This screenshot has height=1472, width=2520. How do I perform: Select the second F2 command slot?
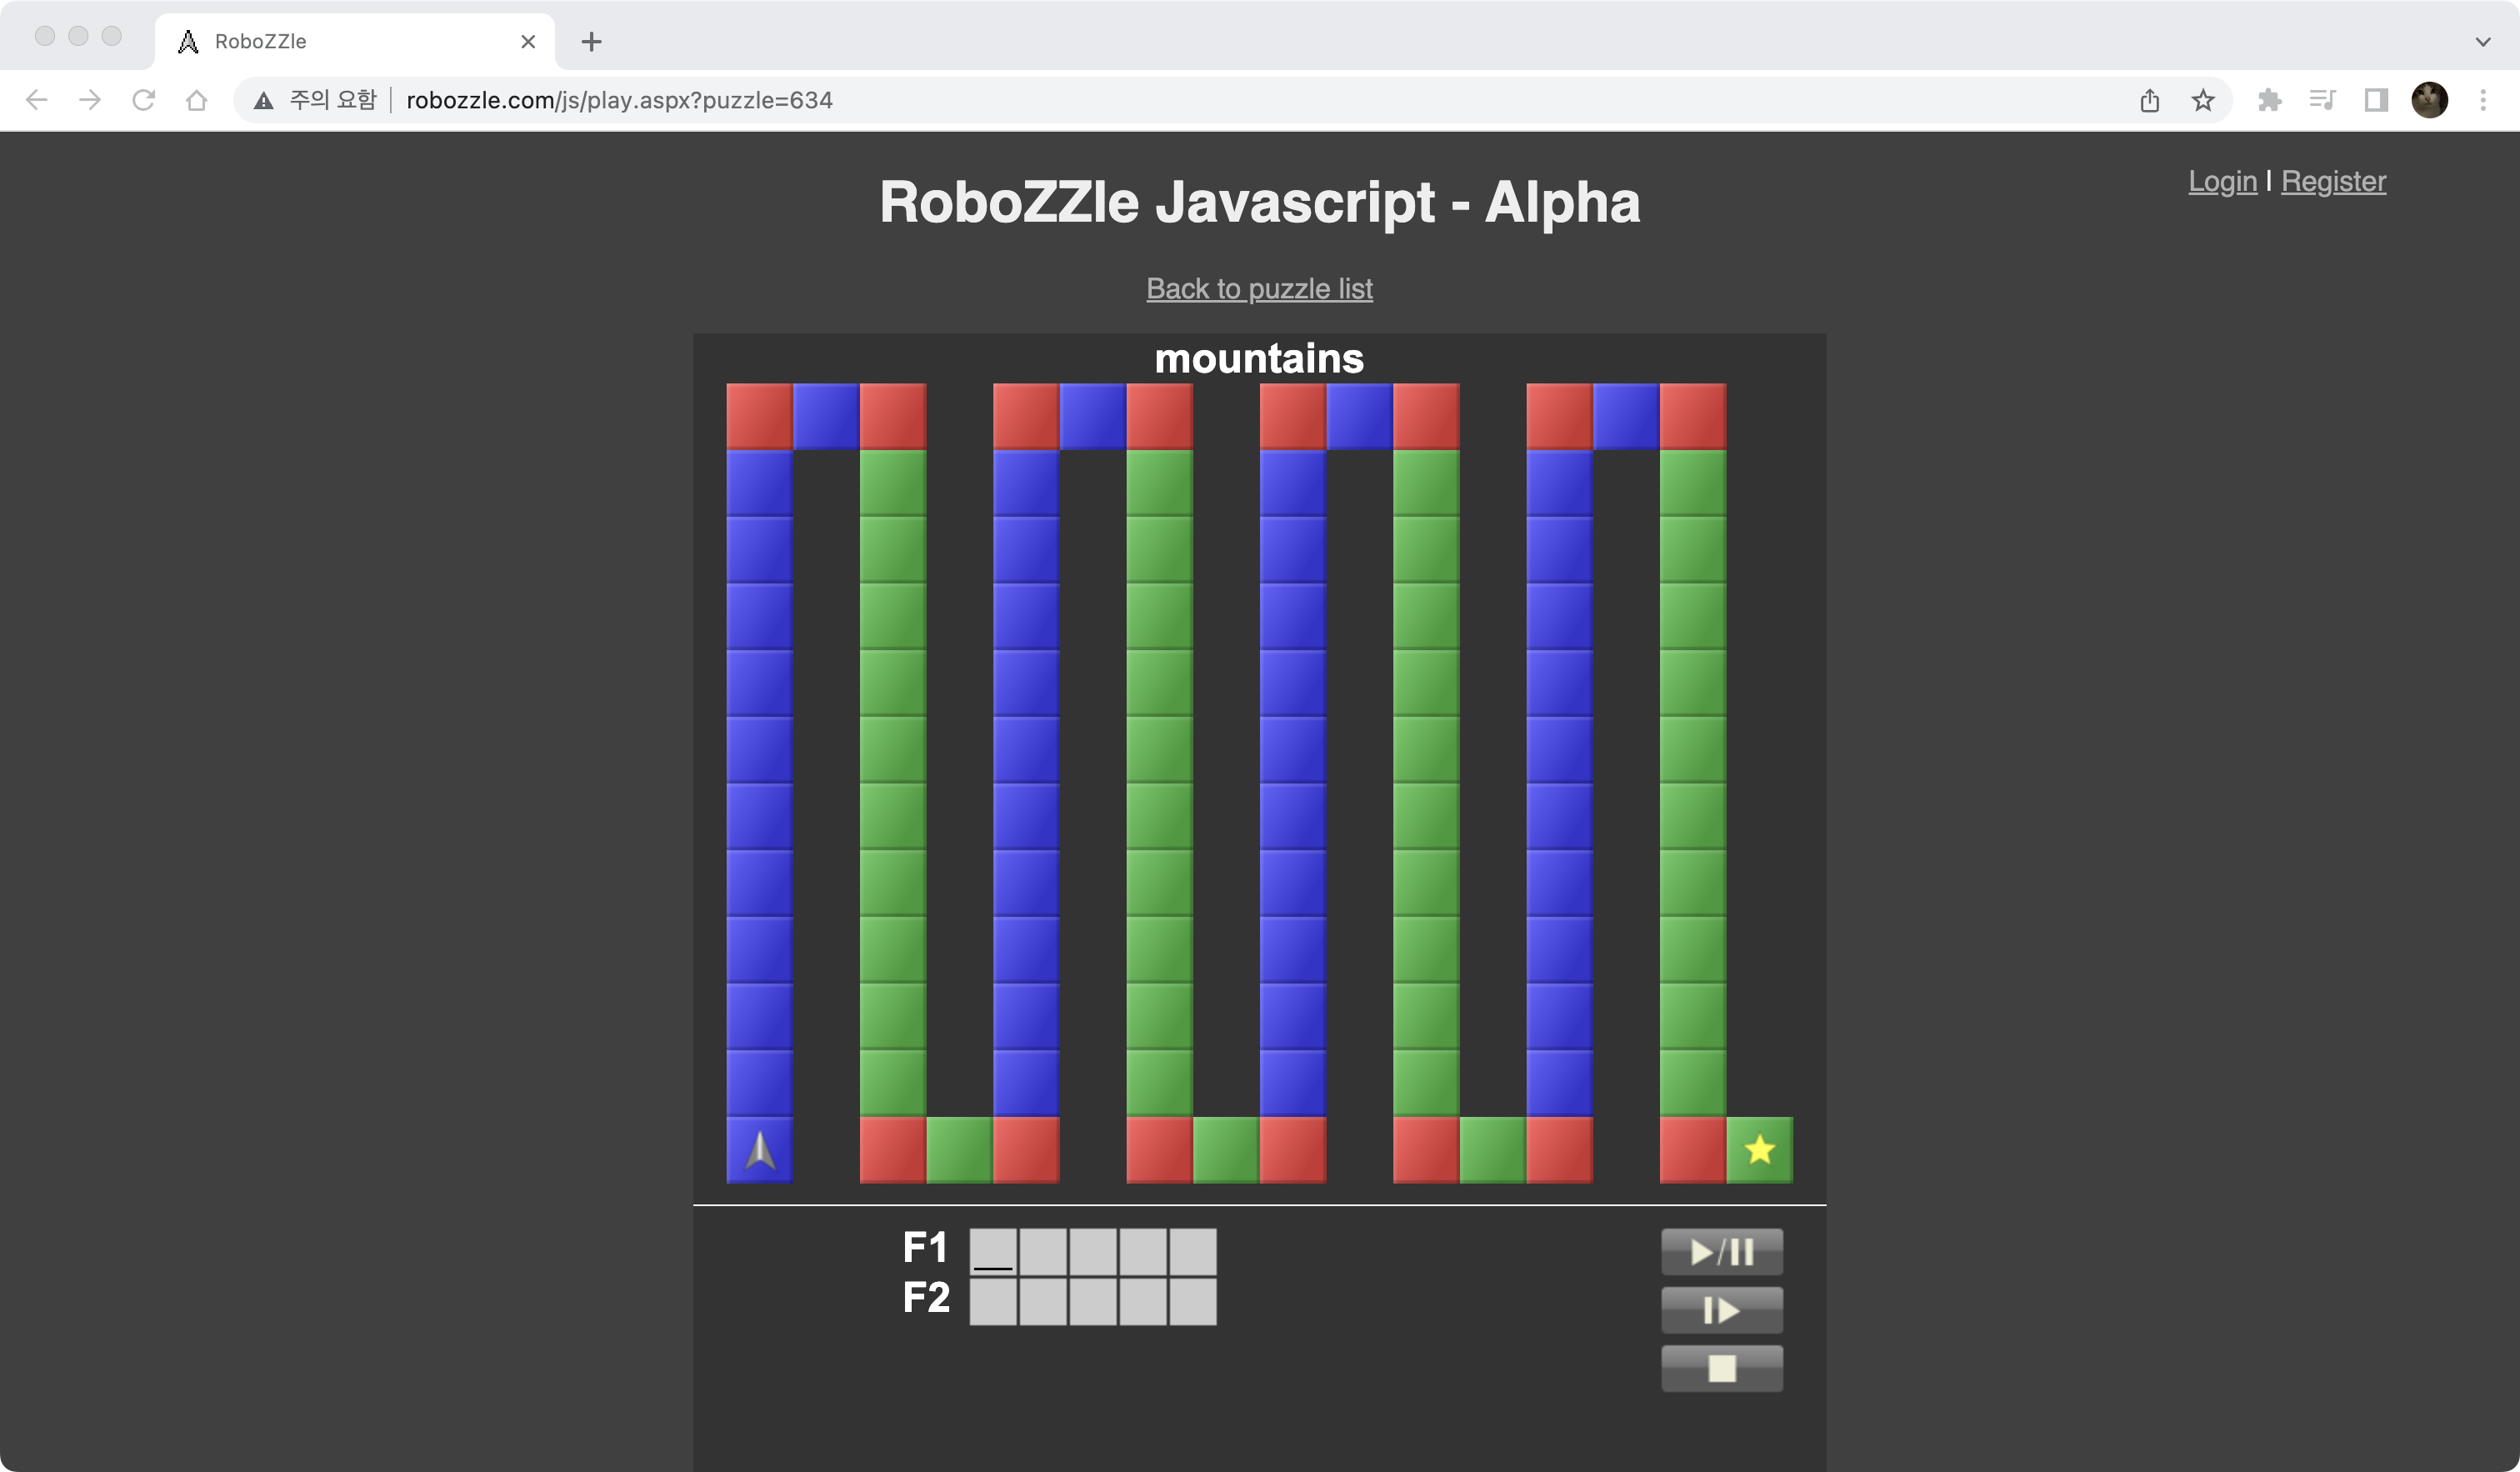1043,1302
